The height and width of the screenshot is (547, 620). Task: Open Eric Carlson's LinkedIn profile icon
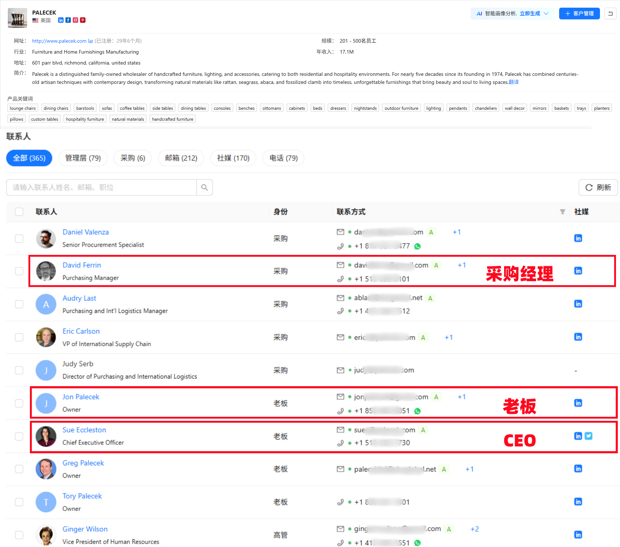(x=578, y=337)
